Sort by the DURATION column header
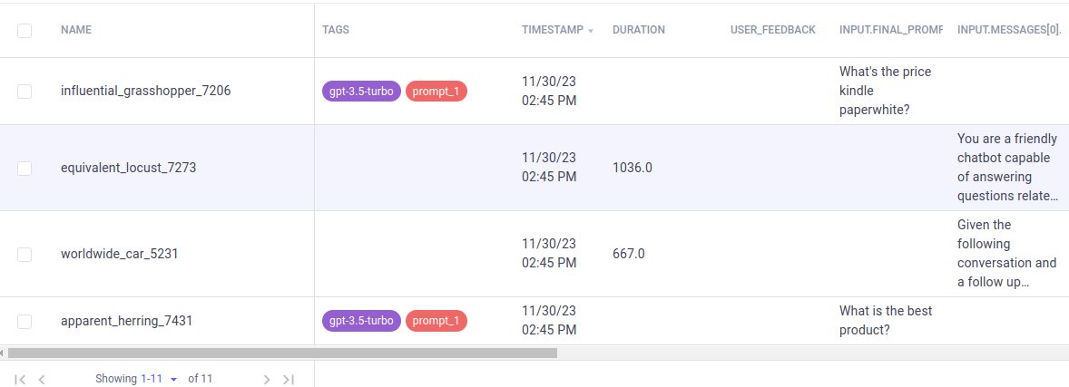 tap(638, 30)
